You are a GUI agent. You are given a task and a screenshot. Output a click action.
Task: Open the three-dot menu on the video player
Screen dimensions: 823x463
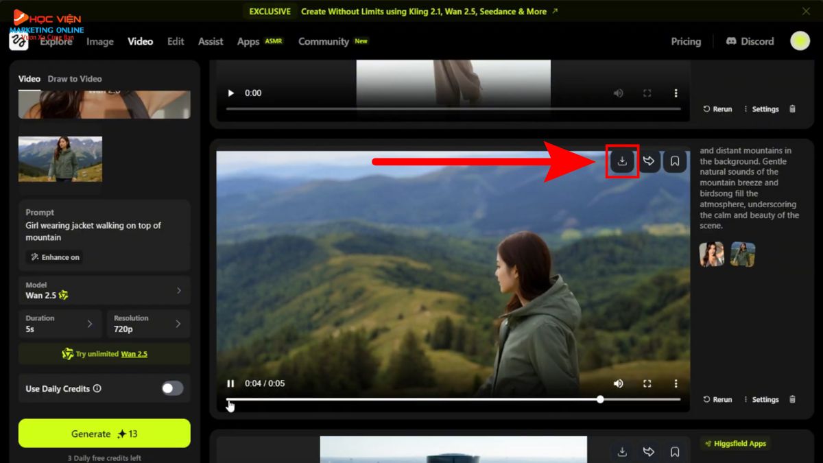pos(676,383)
